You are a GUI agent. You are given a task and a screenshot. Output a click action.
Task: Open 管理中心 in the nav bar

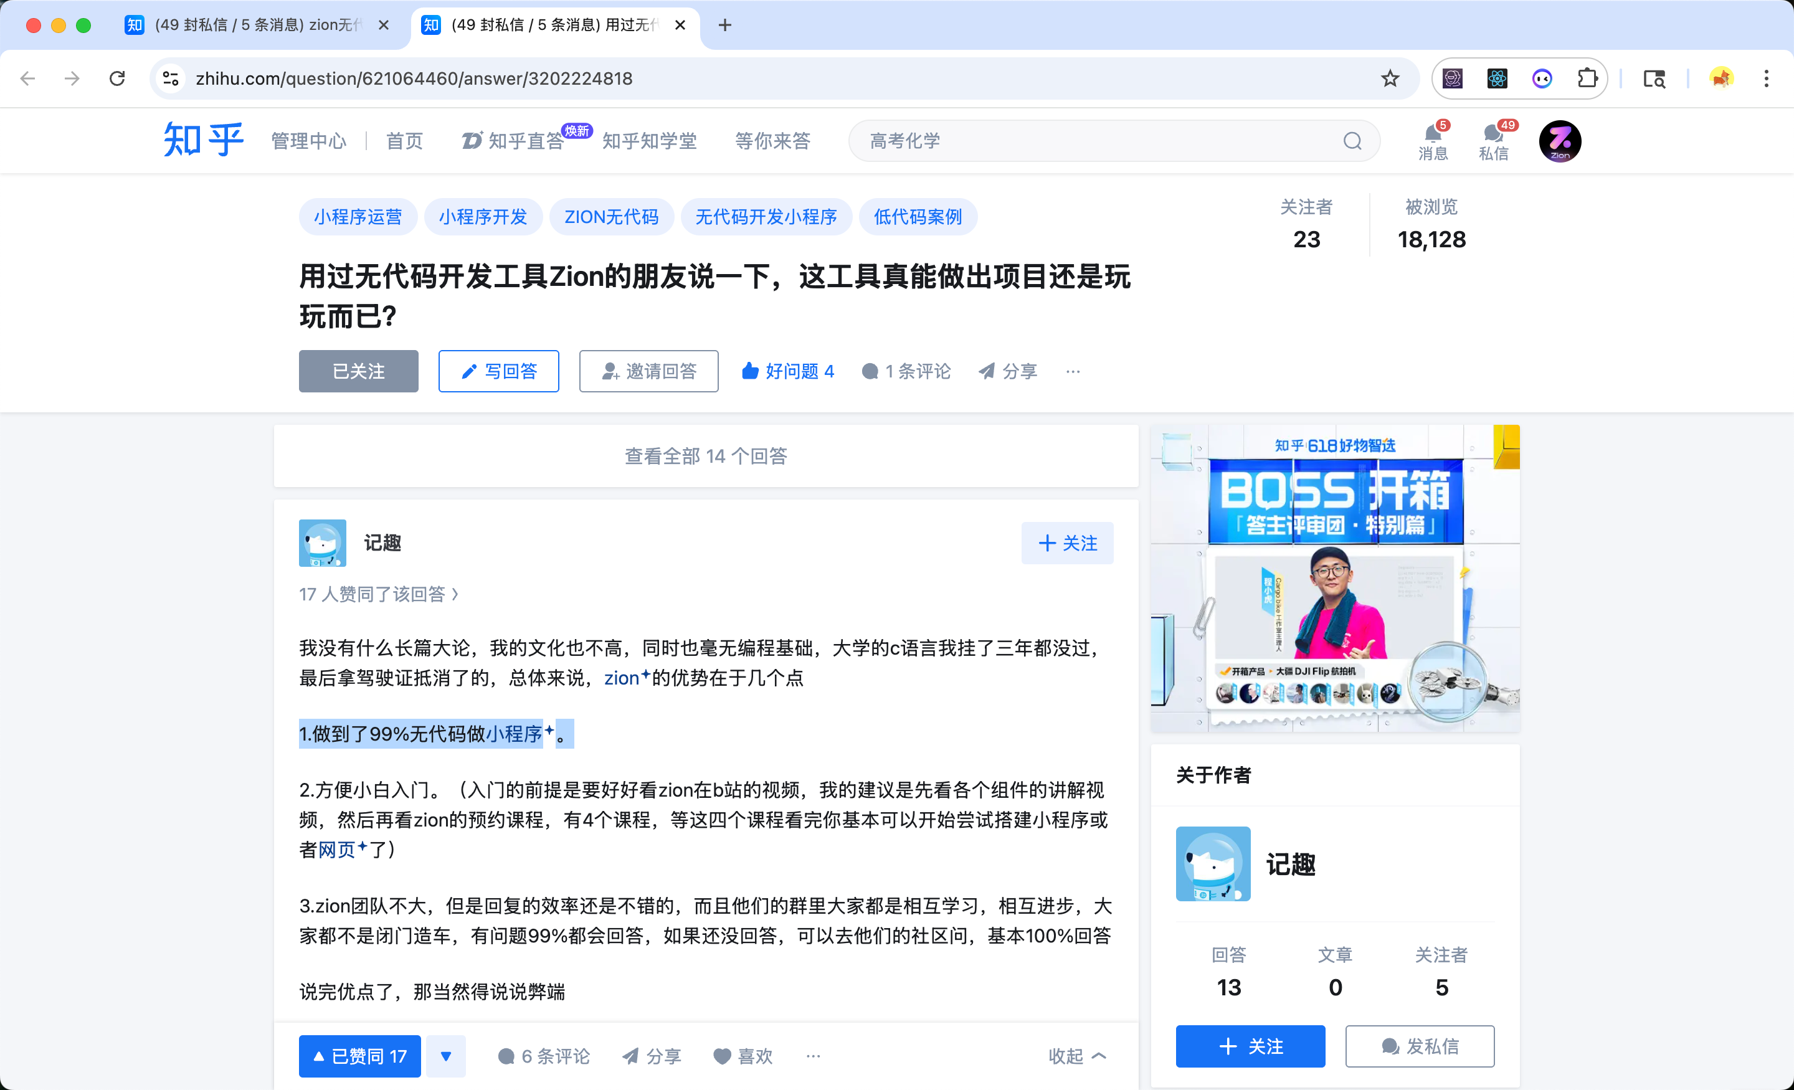tap(309, 141)
